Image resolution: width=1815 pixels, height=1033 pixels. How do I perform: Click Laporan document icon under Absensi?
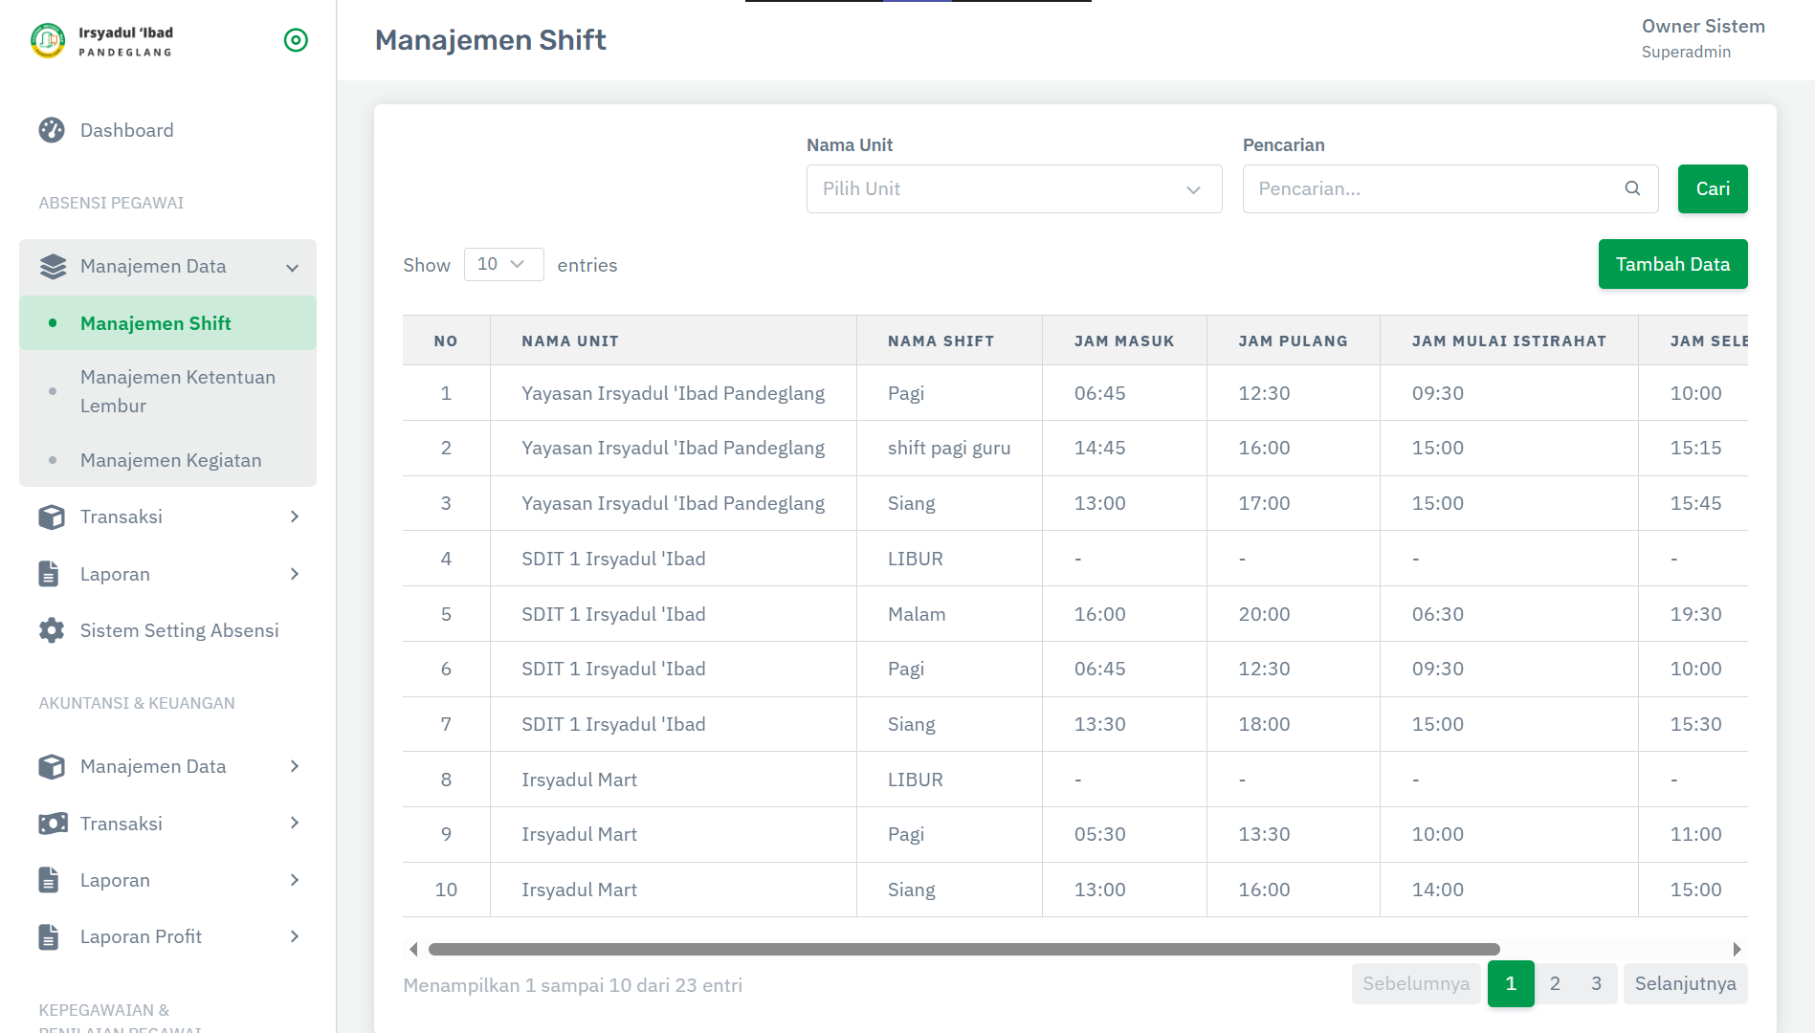tap(49, 574)
